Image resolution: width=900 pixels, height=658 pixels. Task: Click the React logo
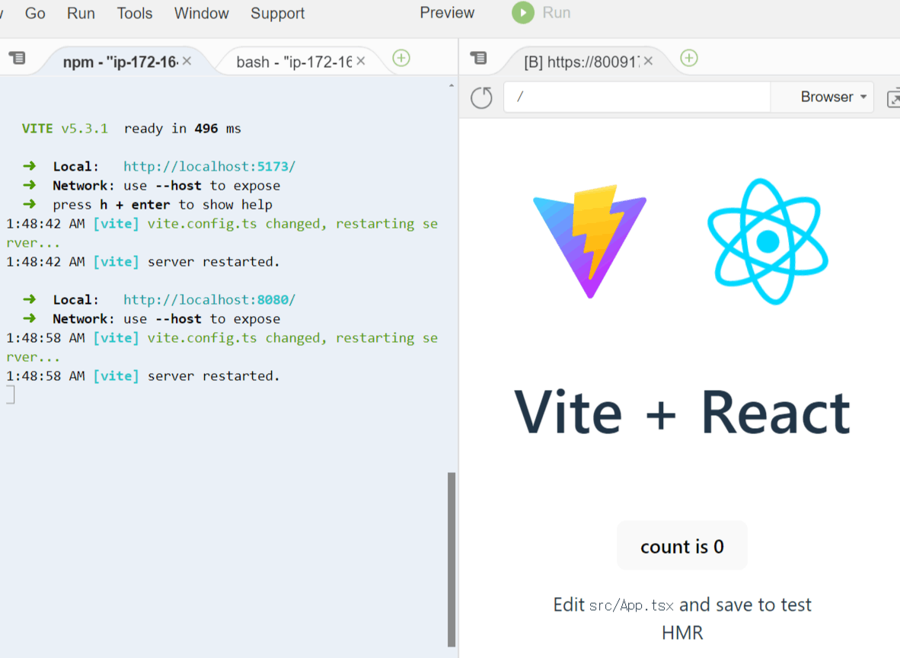point(768,241)
